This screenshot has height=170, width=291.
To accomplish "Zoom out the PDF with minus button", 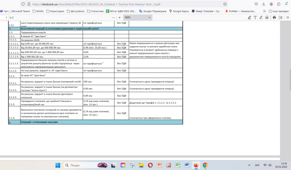I will coord(114,17).
